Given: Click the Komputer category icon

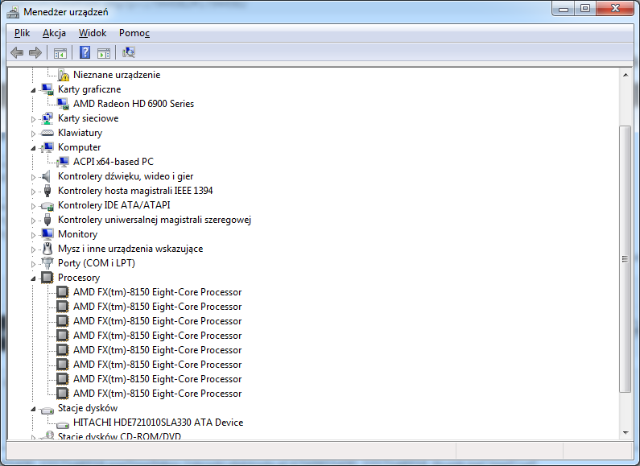Looking at the screenshot, I should 47,147.
